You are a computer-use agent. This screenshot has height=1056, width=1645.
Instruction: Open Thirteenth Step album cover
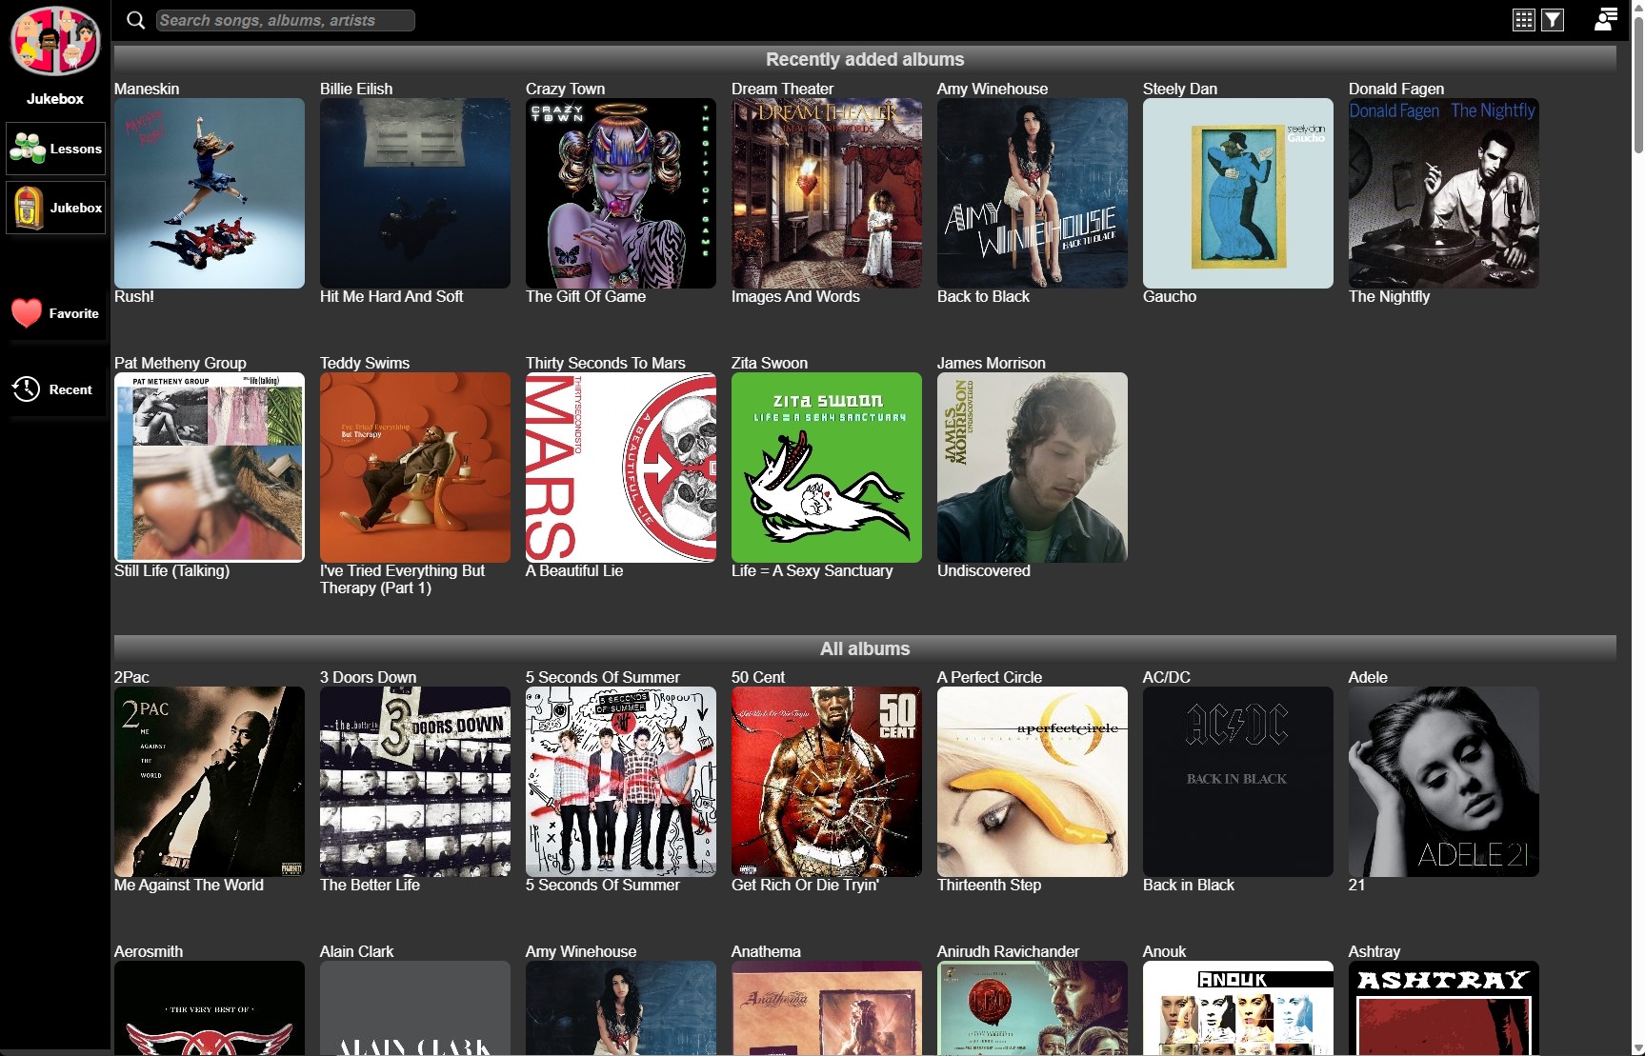pyautogui.click(x=1033, y=782)
